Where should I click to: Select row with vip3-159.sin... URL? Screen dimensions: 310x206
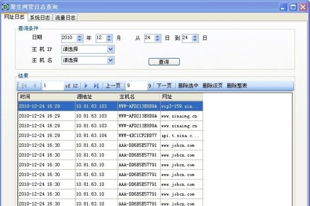111,106
